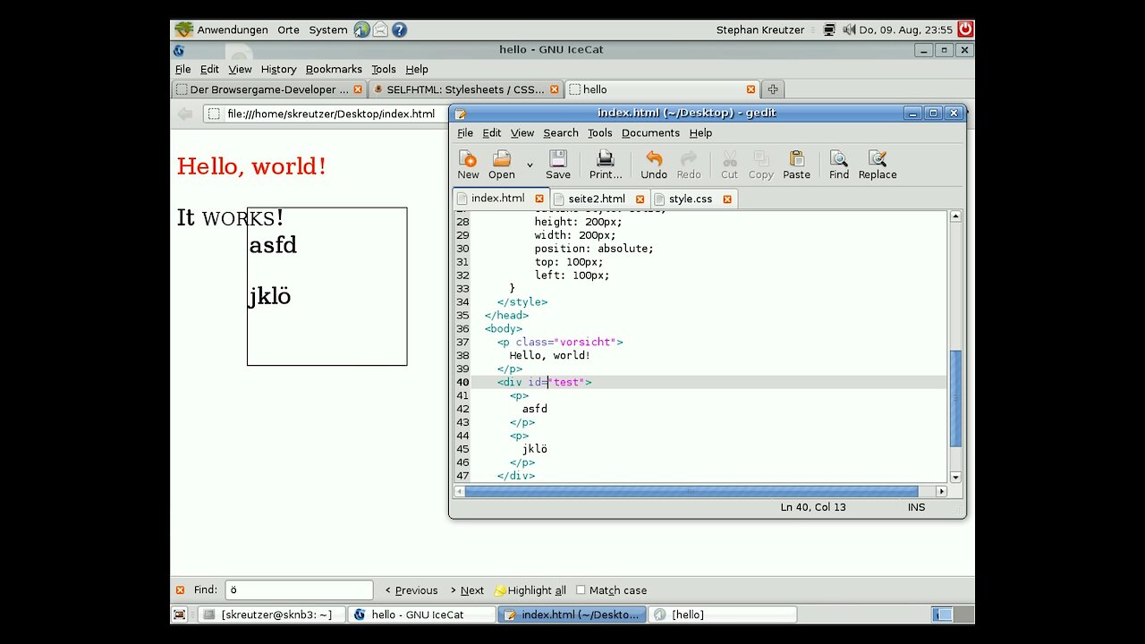The height and width of the screenshot is (644, 1145).
Task: Switch to skreutzer@sknb3 terminal taskbar button
Action: 271,614
